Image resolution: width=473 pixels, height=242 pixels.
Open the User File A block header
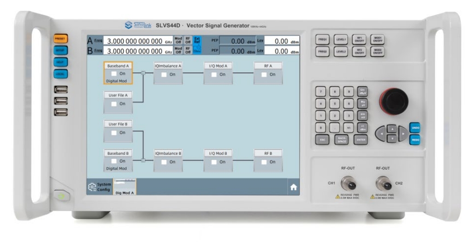[118, 95]
